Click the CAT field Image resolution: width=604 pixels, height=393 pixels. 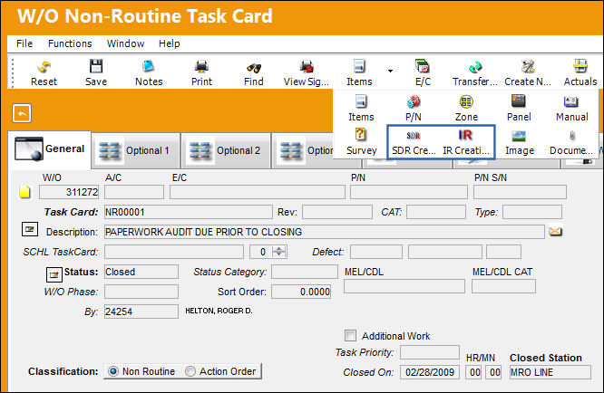[435, 212]
